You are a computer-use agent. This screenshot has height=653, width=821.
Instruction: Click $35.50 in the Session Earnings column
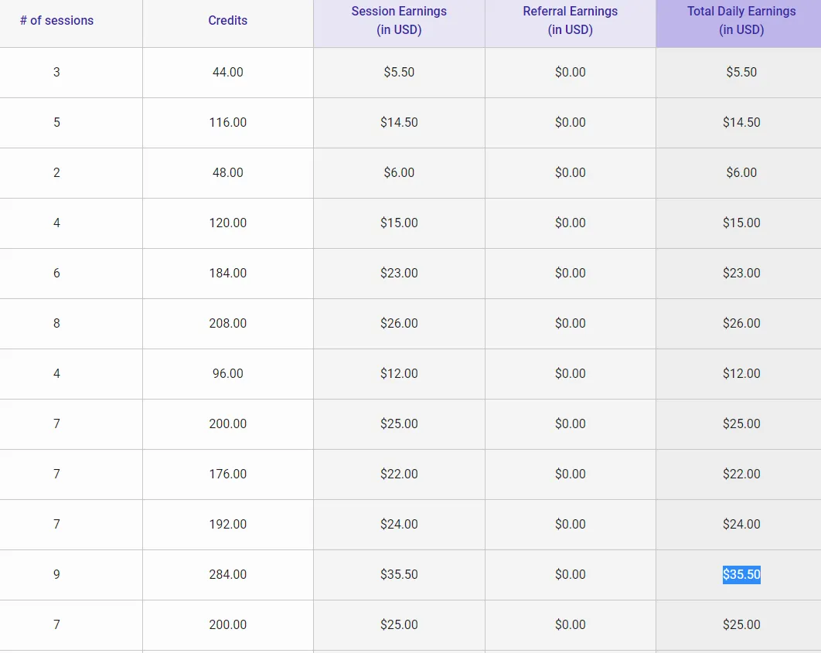[399, 574]
